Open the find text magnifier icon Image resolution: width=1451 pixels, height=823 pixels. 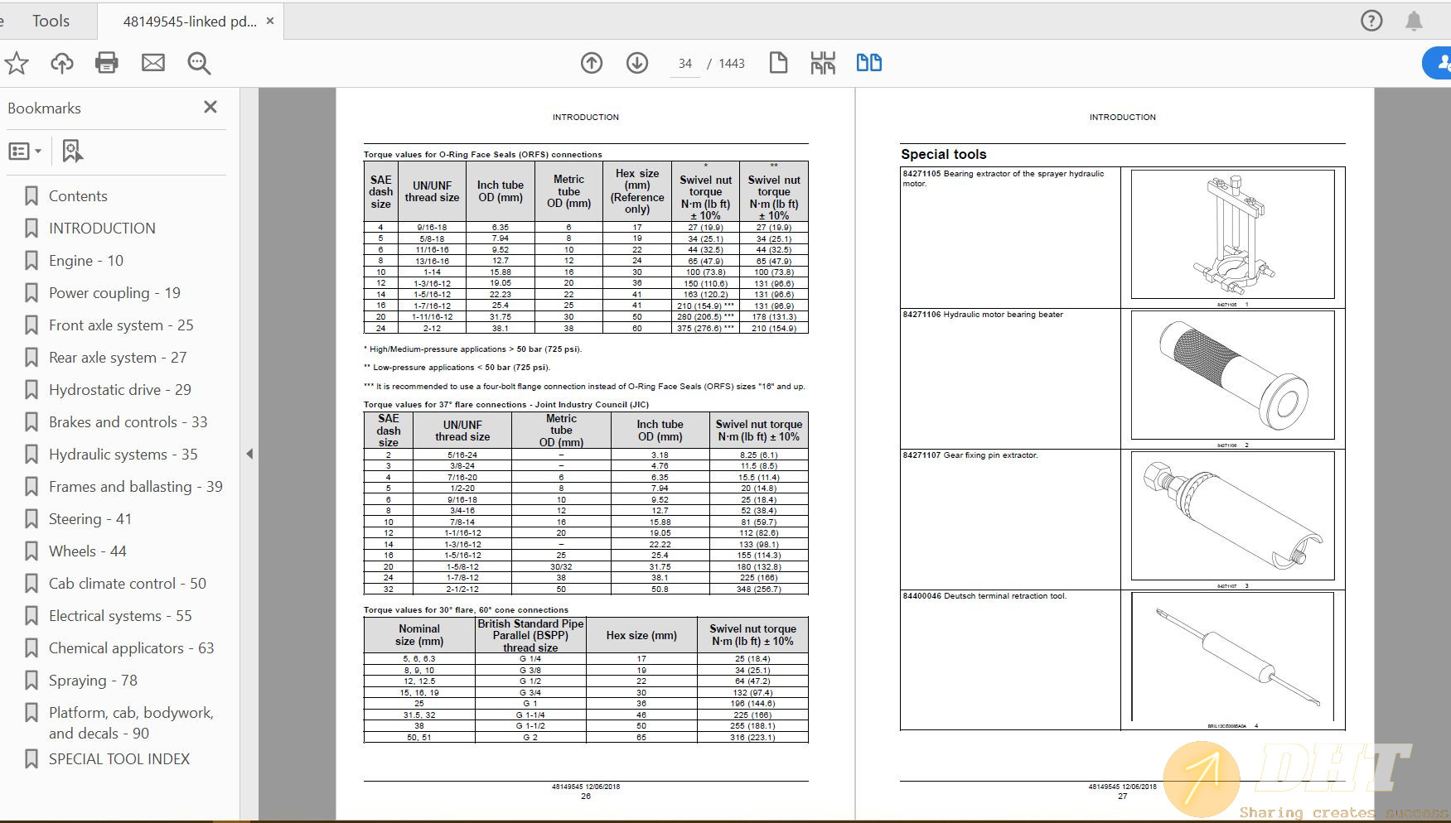point(199,63)
